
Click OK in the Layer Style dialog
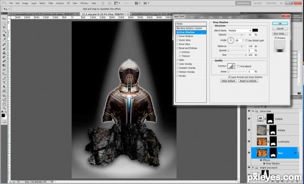[280, 23]
